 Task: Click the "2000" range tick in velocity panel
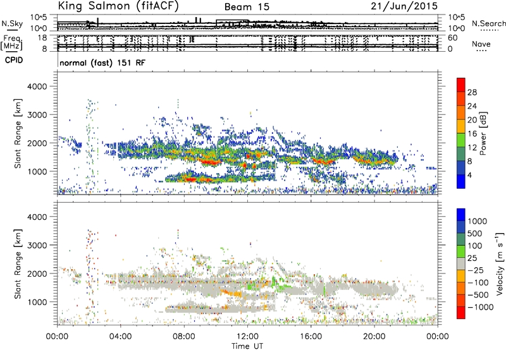pos(37,274)
